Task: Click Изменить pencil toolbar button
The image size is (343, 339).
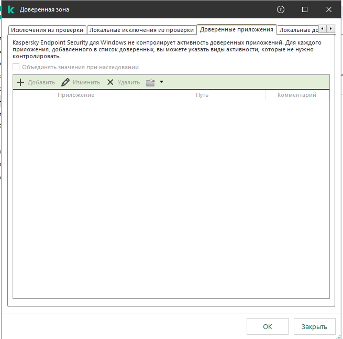Action: coord(81,82)
